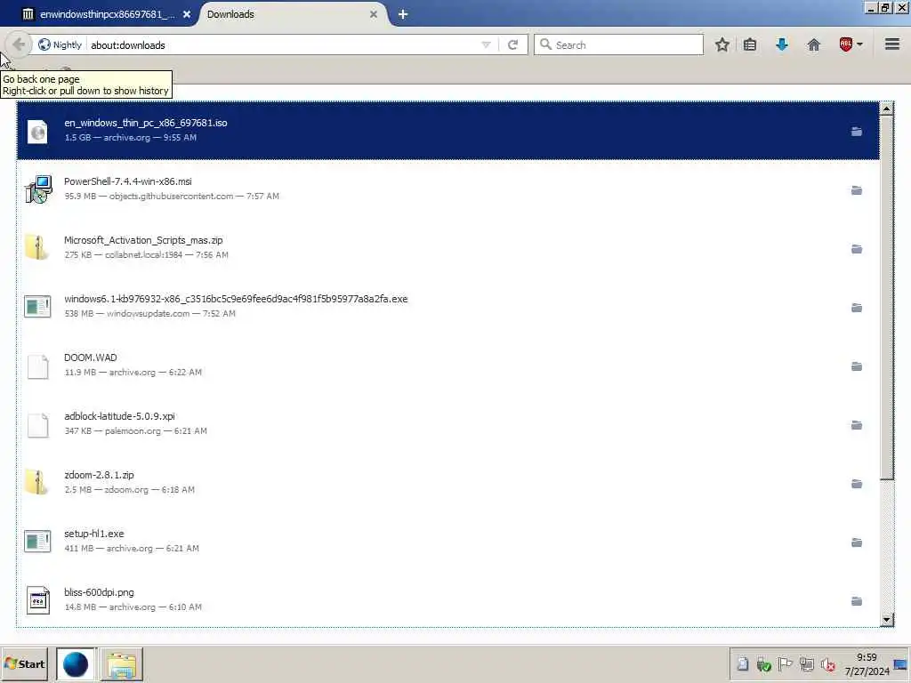The height and width of the screenshot is (683, 911).
Task: Click the Adblock ABP icon
Action: click(x=846, y=44)
